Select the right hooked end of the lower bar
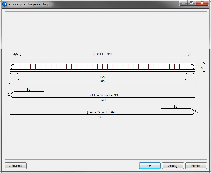Screen dimensions: 211x173 [x=193, y=112]
